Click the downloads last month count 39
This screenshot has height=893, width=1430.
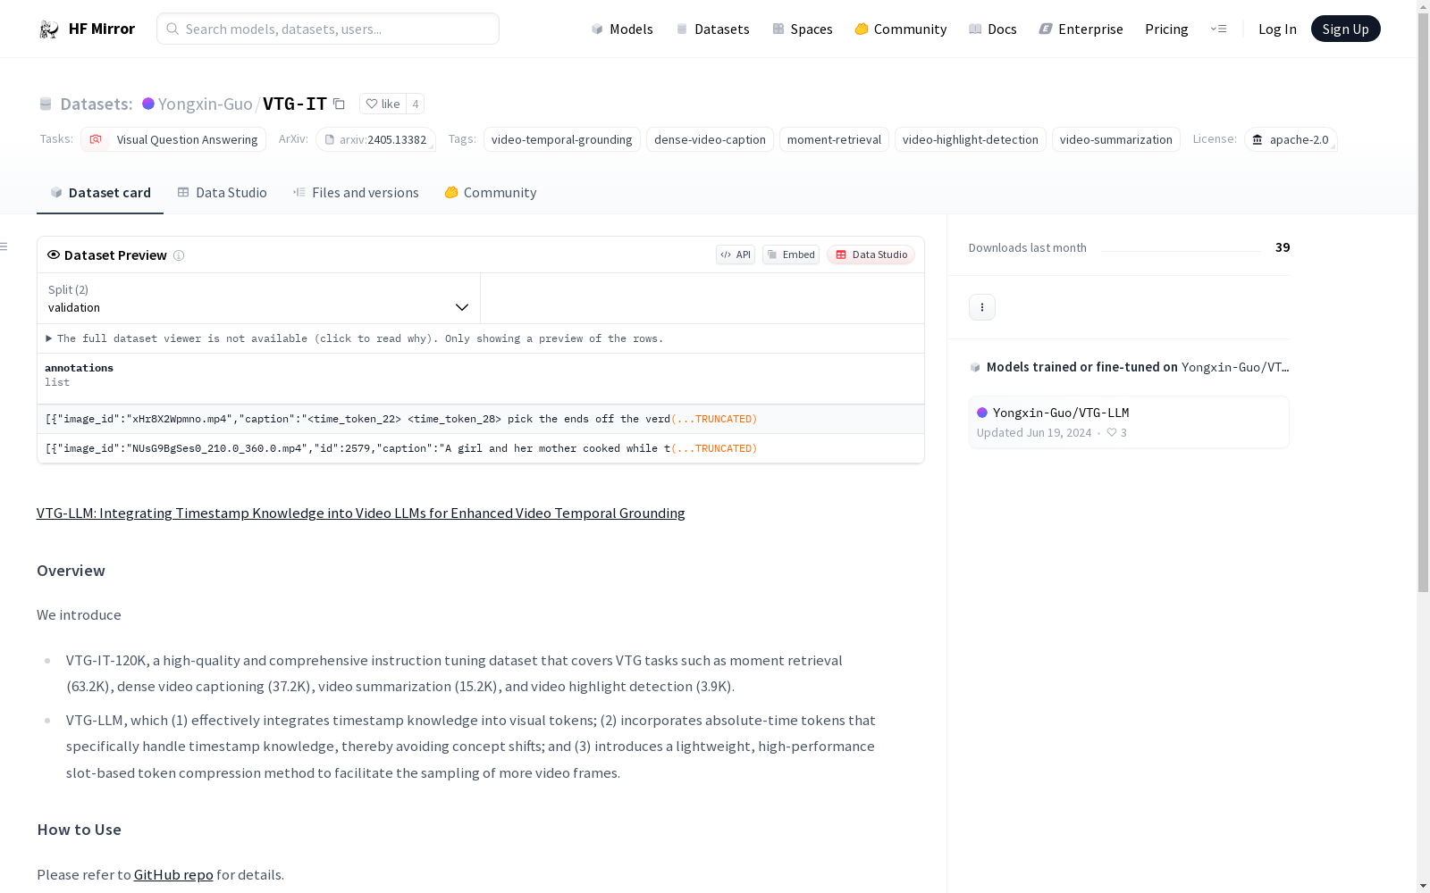(x=1283, y=247)
